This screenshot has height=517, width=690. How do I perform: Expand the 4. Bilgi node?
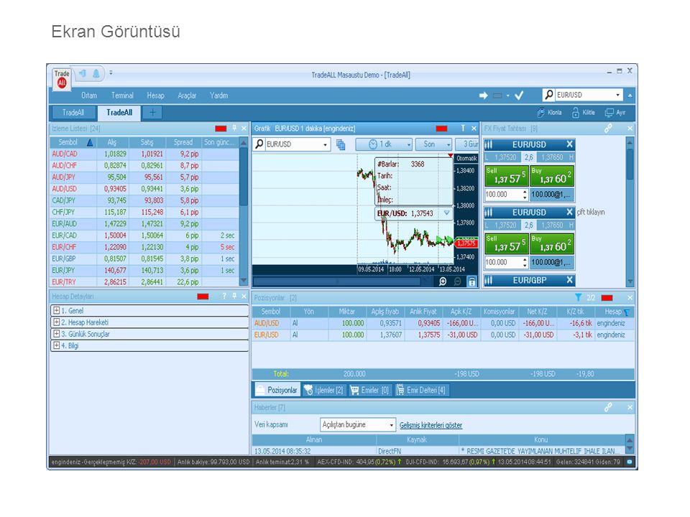coord(56,345)
